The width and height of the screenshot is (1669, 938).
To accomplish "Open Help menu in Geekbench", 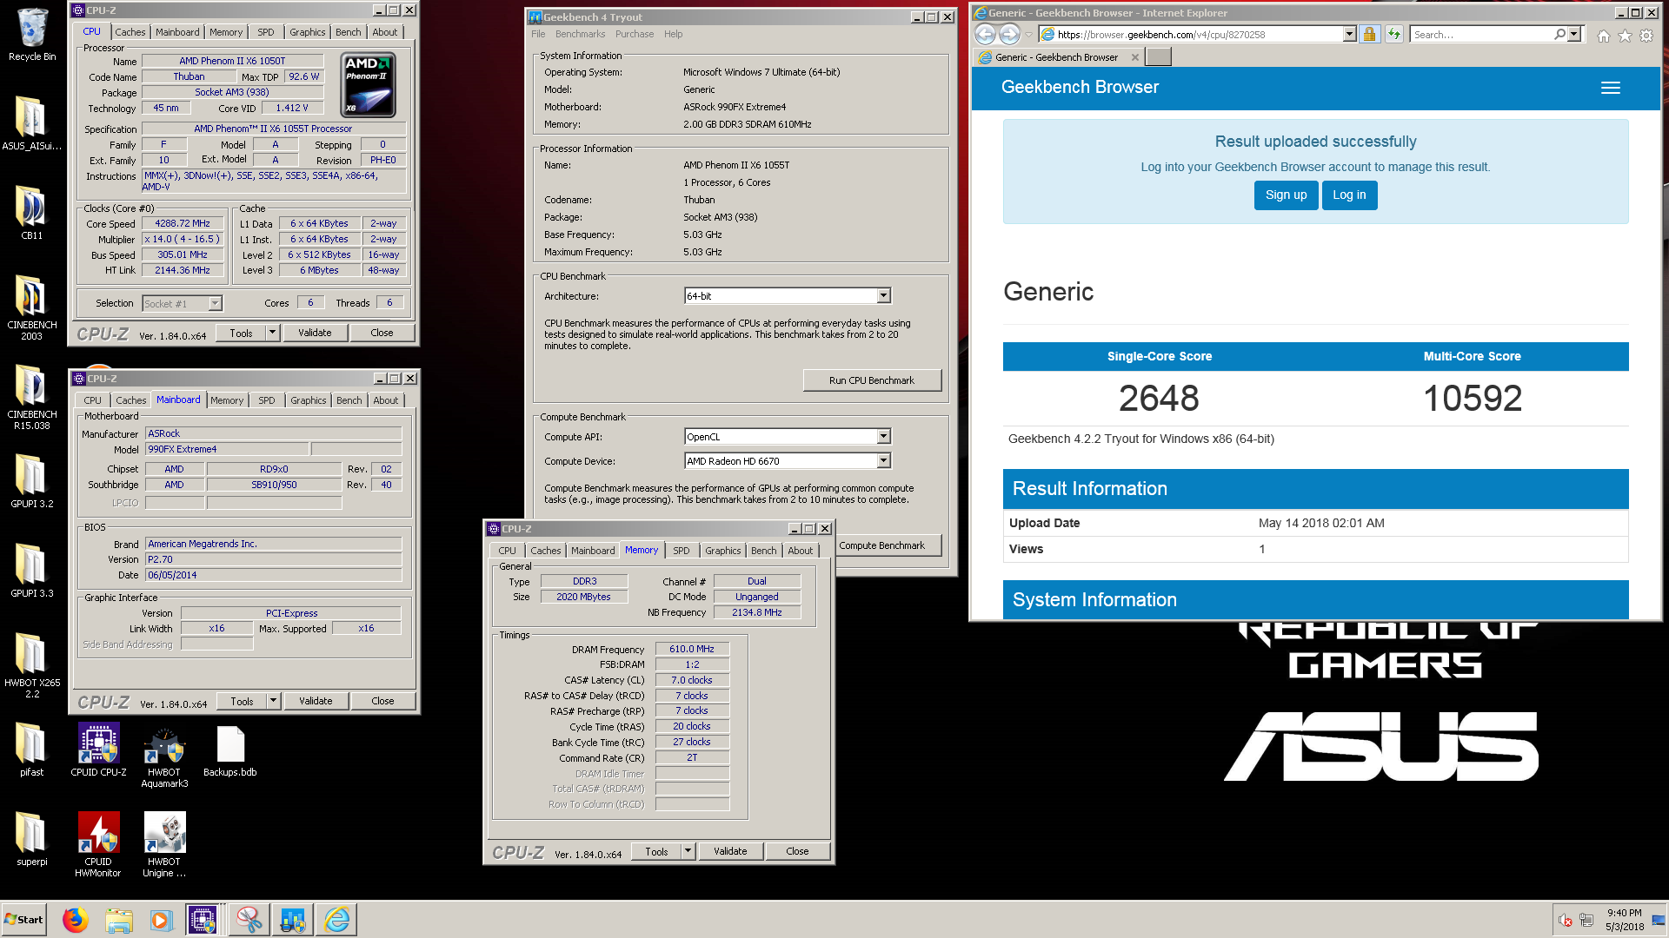I will pos(673,34).
